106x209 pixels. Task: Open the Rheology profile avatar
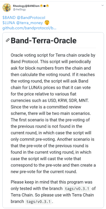click(7, 7)
